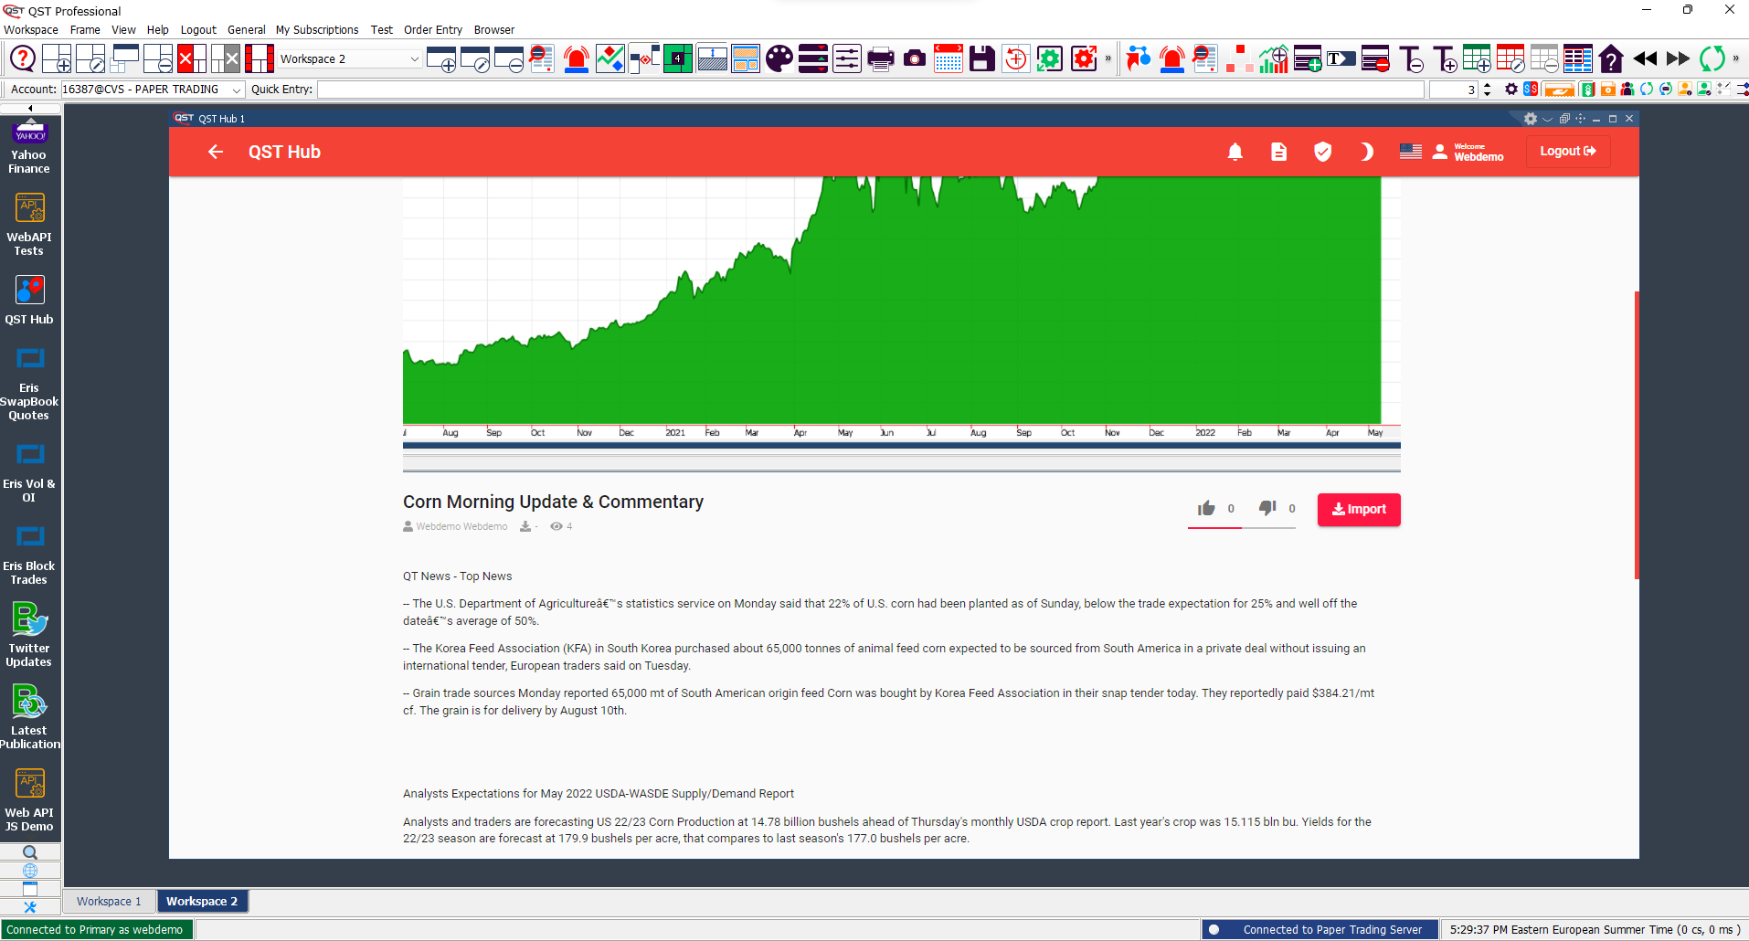Click the Browser menu item
Screen dimensions: 1749x941
[x=494, y=30]
